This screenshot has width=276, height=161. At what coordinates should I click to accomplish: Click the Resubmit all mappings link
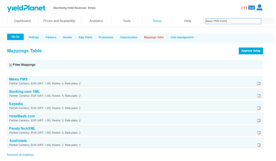point(20,155)
